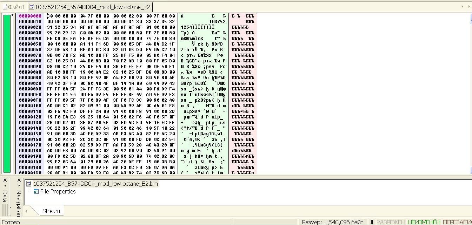
Task: Click the File Properties icon
Action: point(36,191)
